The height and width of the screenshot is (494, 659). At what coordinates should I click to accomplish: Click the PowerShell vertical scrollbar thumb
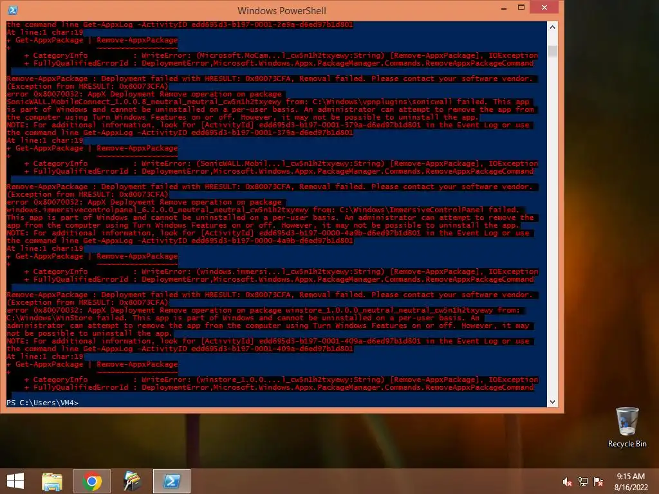pos(552,51)
